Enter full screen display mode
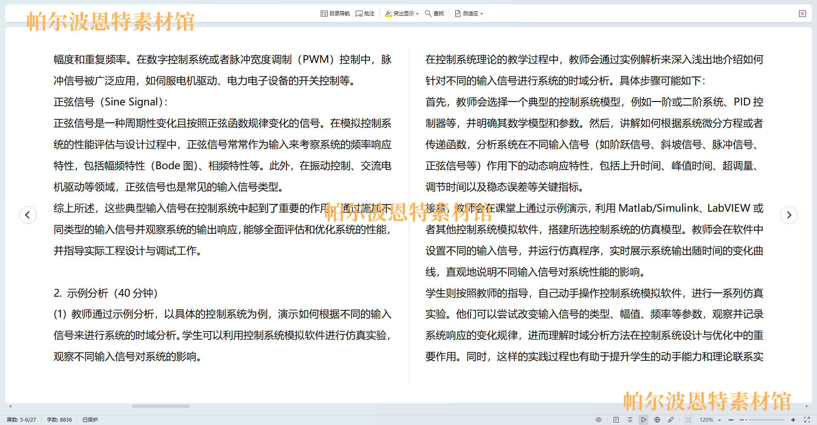 tap(807, 419)
